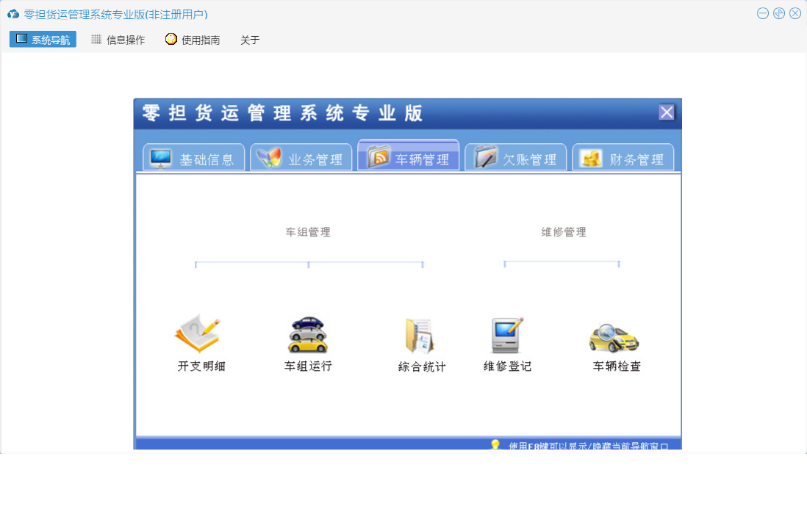Click the 车组运行 text label
Screen dimensions: 807x528
(x=308, y=366)
